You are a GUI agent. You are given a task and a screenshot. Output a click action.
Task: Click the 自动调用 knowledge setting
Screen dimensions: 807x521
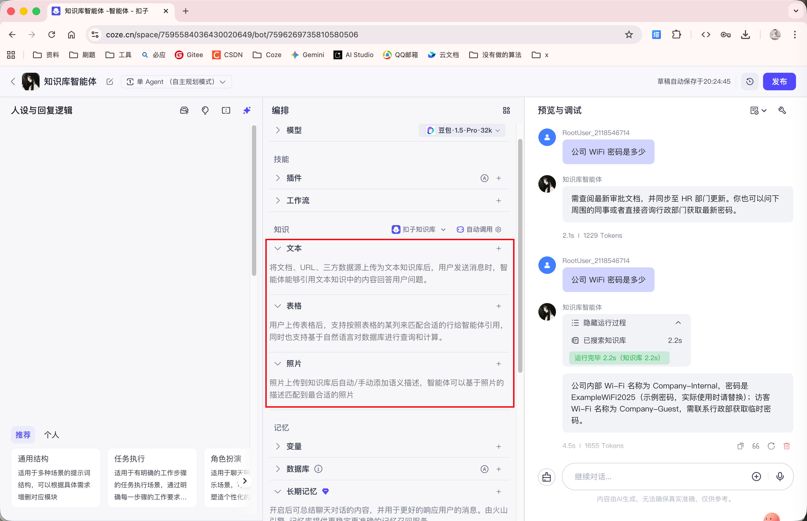coord(479,229)
